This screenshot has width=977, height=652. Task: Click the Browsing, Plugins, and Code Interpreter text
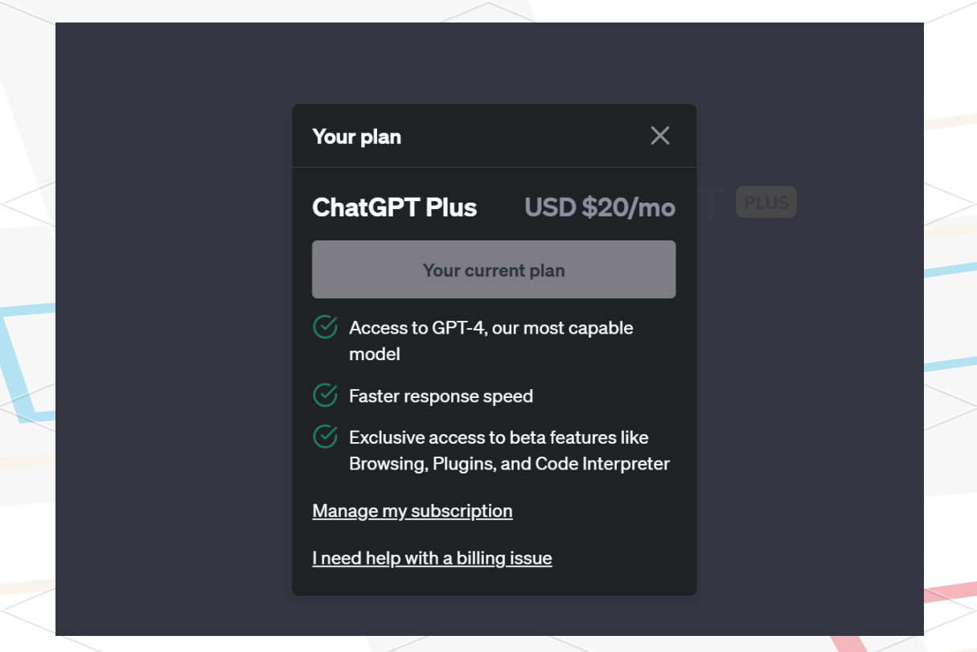pos(509,464)
